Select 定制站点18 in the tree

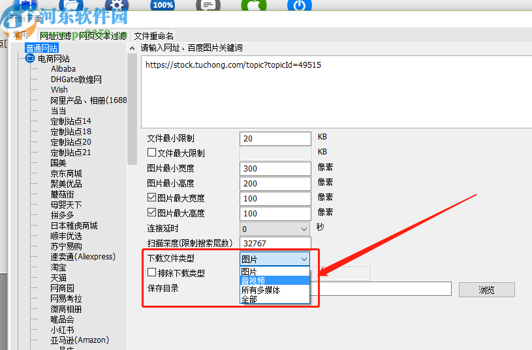click(71, 132)
